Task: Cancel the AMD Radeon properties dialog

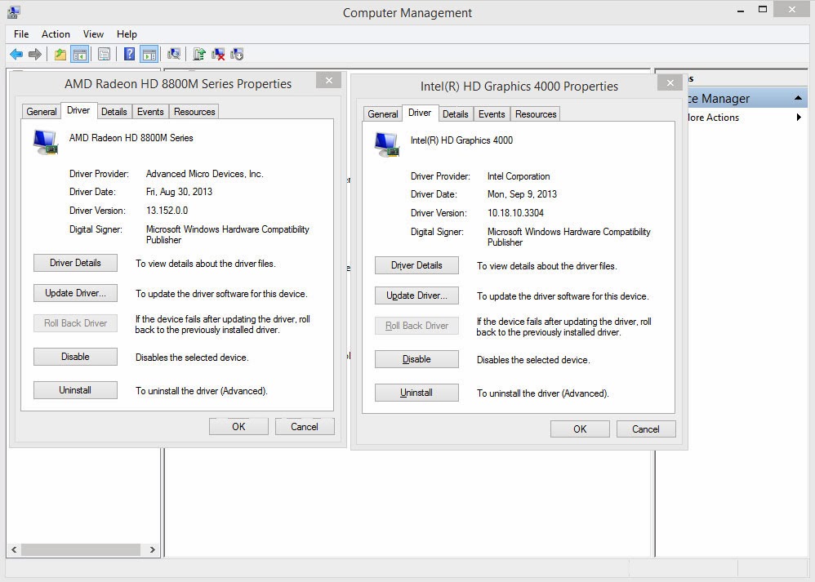Action: tap(305, 427)
